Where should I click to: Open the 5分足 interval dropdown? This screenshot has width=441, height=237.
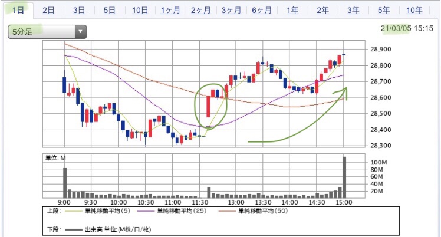(47, 32)
